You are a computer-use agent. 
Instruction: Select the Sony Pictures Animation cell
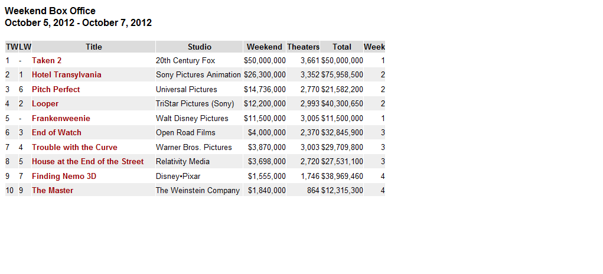pos(199,74)
